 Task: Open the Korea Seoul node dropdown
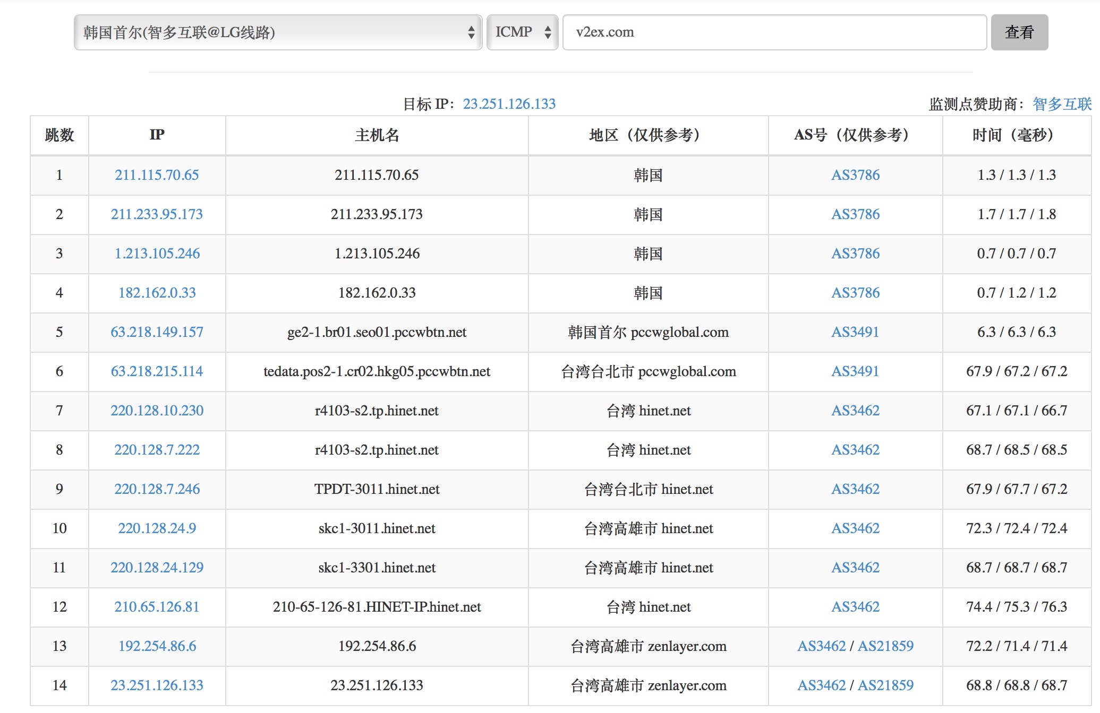278,32
